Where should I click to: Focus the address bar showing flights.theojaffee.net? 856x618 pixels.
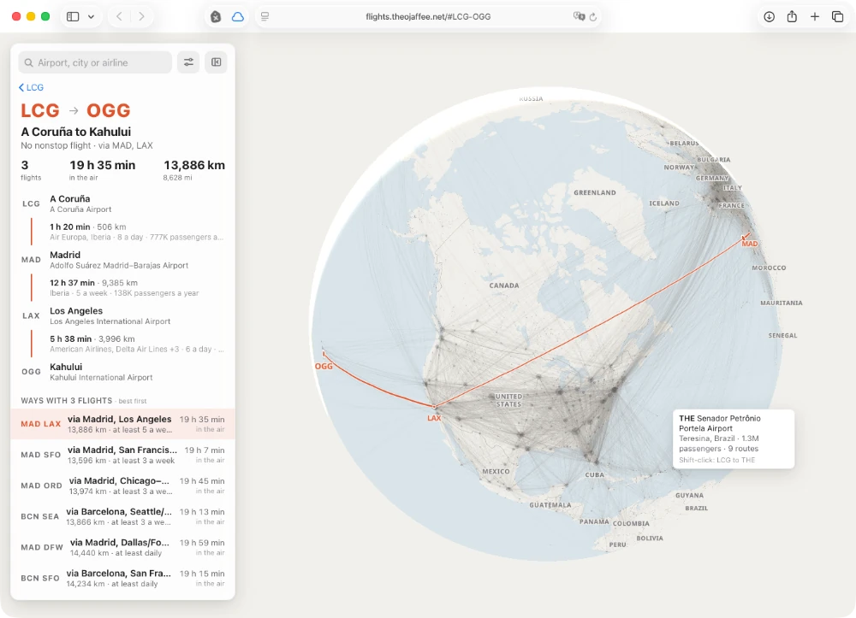(x=428, y=16)
